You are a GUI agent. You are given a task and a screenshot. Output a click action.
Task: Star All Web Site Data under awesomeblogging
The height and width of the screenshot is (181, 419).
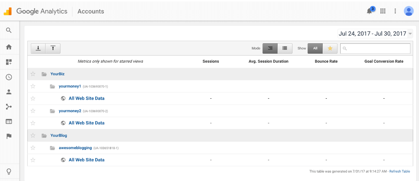coord(33,160)
